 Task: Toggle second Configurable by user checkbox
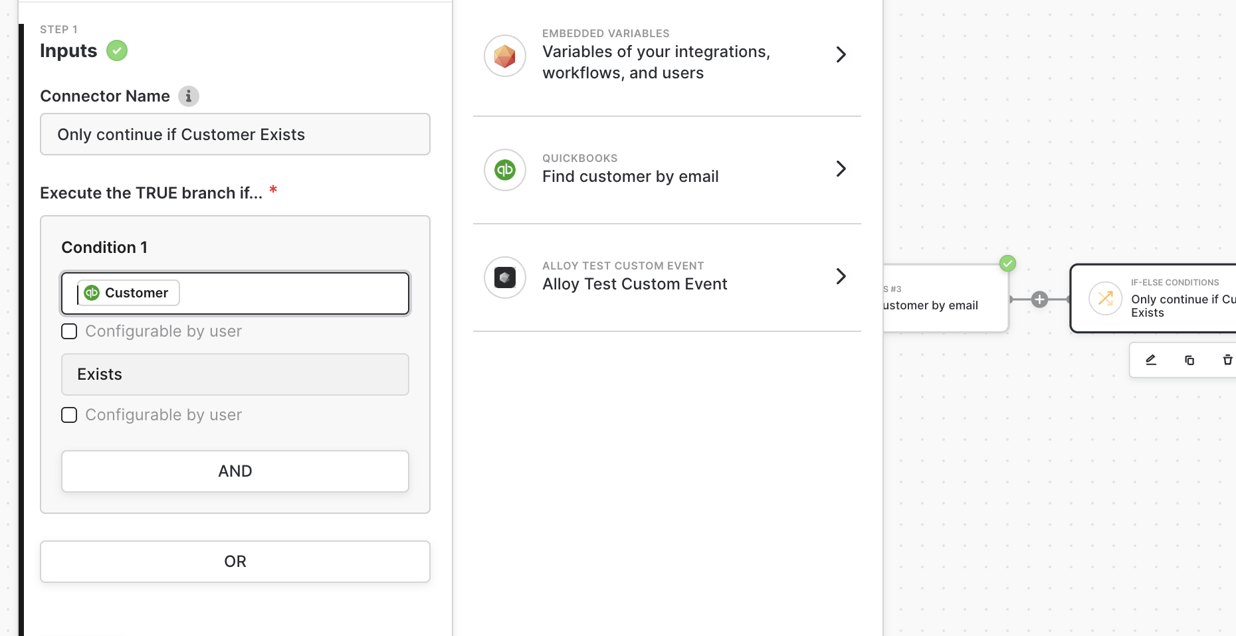(69, 415)
